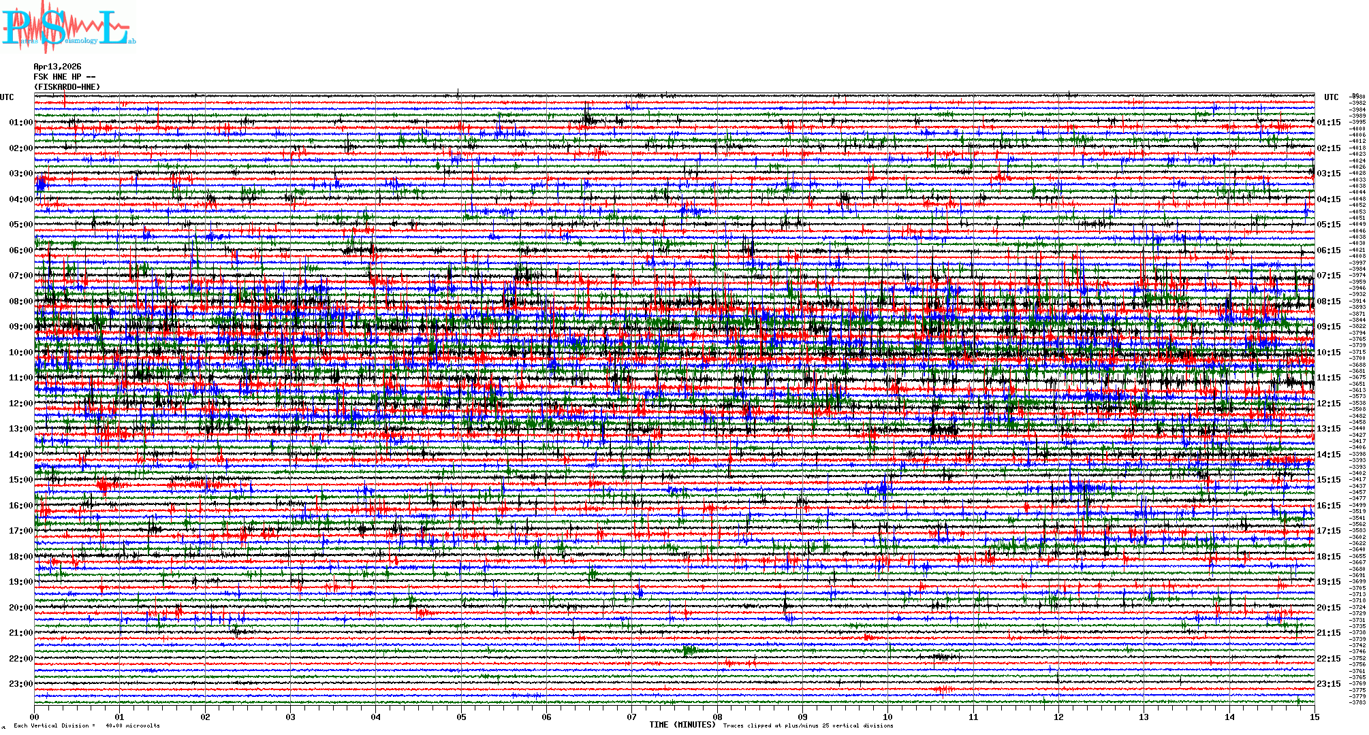Click the 15 minute tick label

pyautogui.click(x=1314, y=717)
